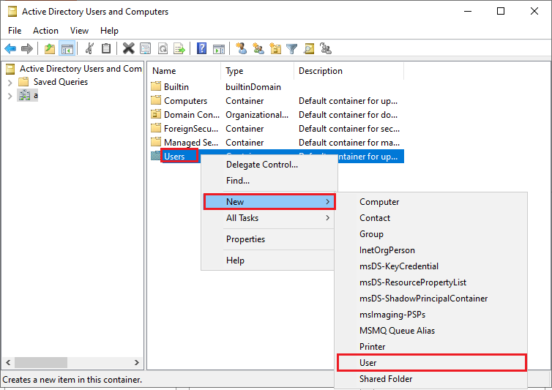Select User in New submenu
Screen dimensions: 552x390
pos(432,362)
